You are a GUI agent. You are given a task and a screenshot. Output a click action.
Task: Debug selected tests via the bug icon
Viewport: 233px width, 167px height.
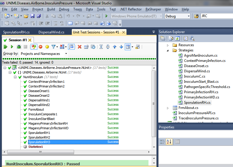tap(19, 47)
